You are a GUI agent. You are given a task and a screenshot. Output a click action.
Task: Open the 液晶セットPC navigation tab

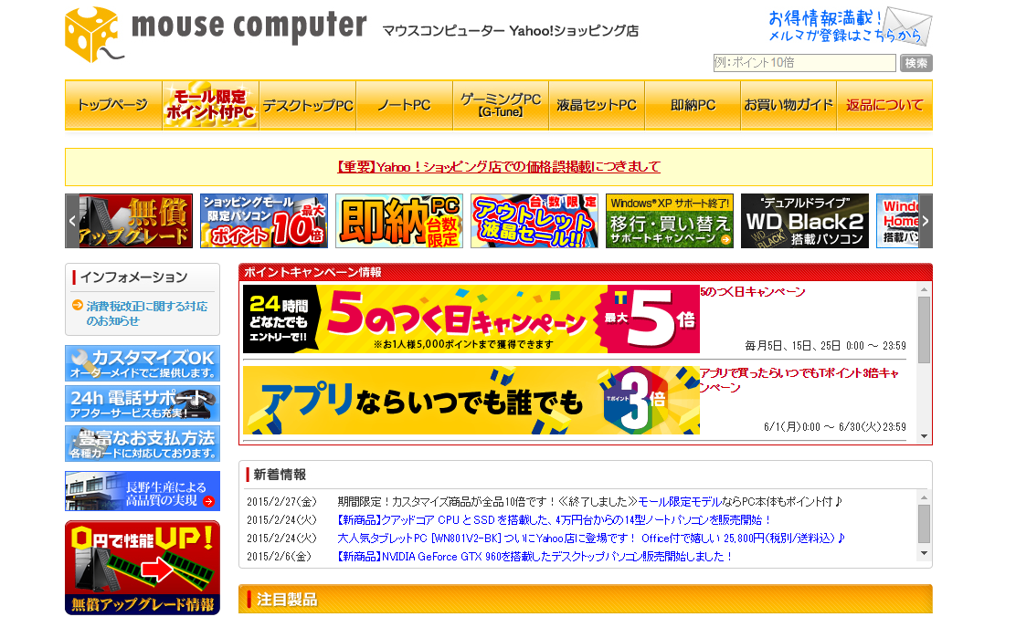pos(597,105)
